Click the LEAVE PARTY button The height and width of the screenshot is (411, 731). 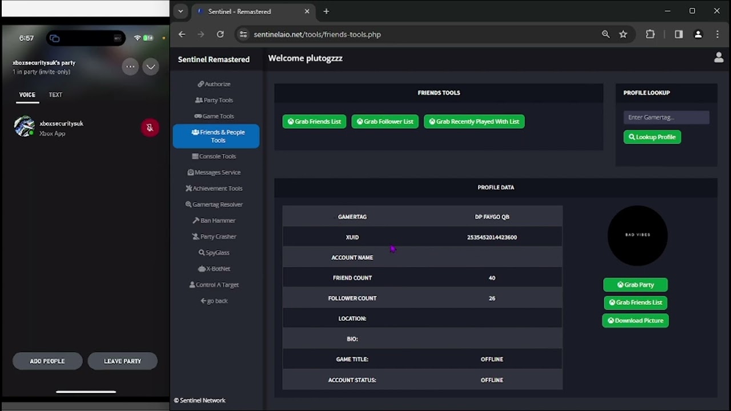[122, 361]
